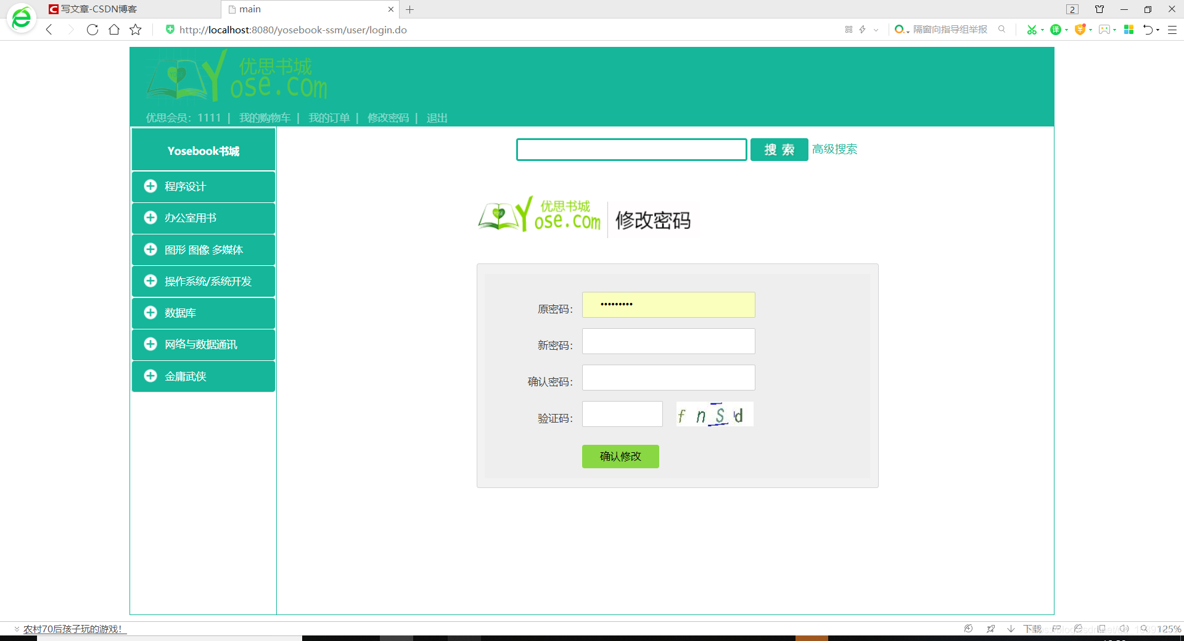Screen dimensions: 1184x641
Task: Click the localhost URL address field
Action: (x=293, y=30)
